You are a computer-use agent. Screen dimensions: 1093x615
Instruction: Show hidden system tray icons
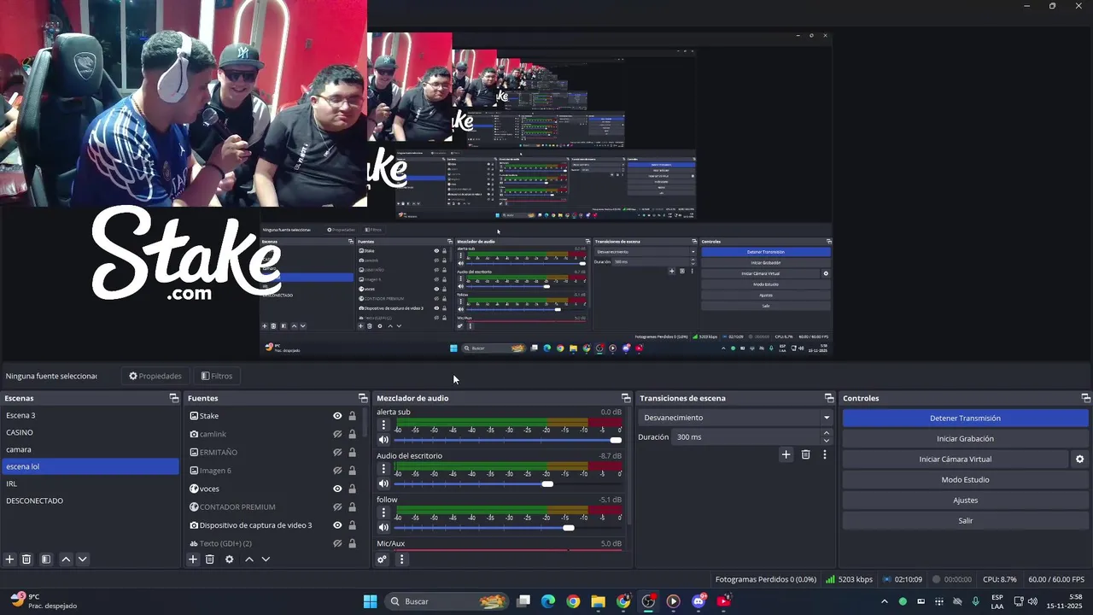(884, 601)
